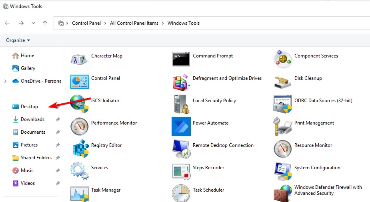Unpin Music using its pin icon

coord(58,170)
